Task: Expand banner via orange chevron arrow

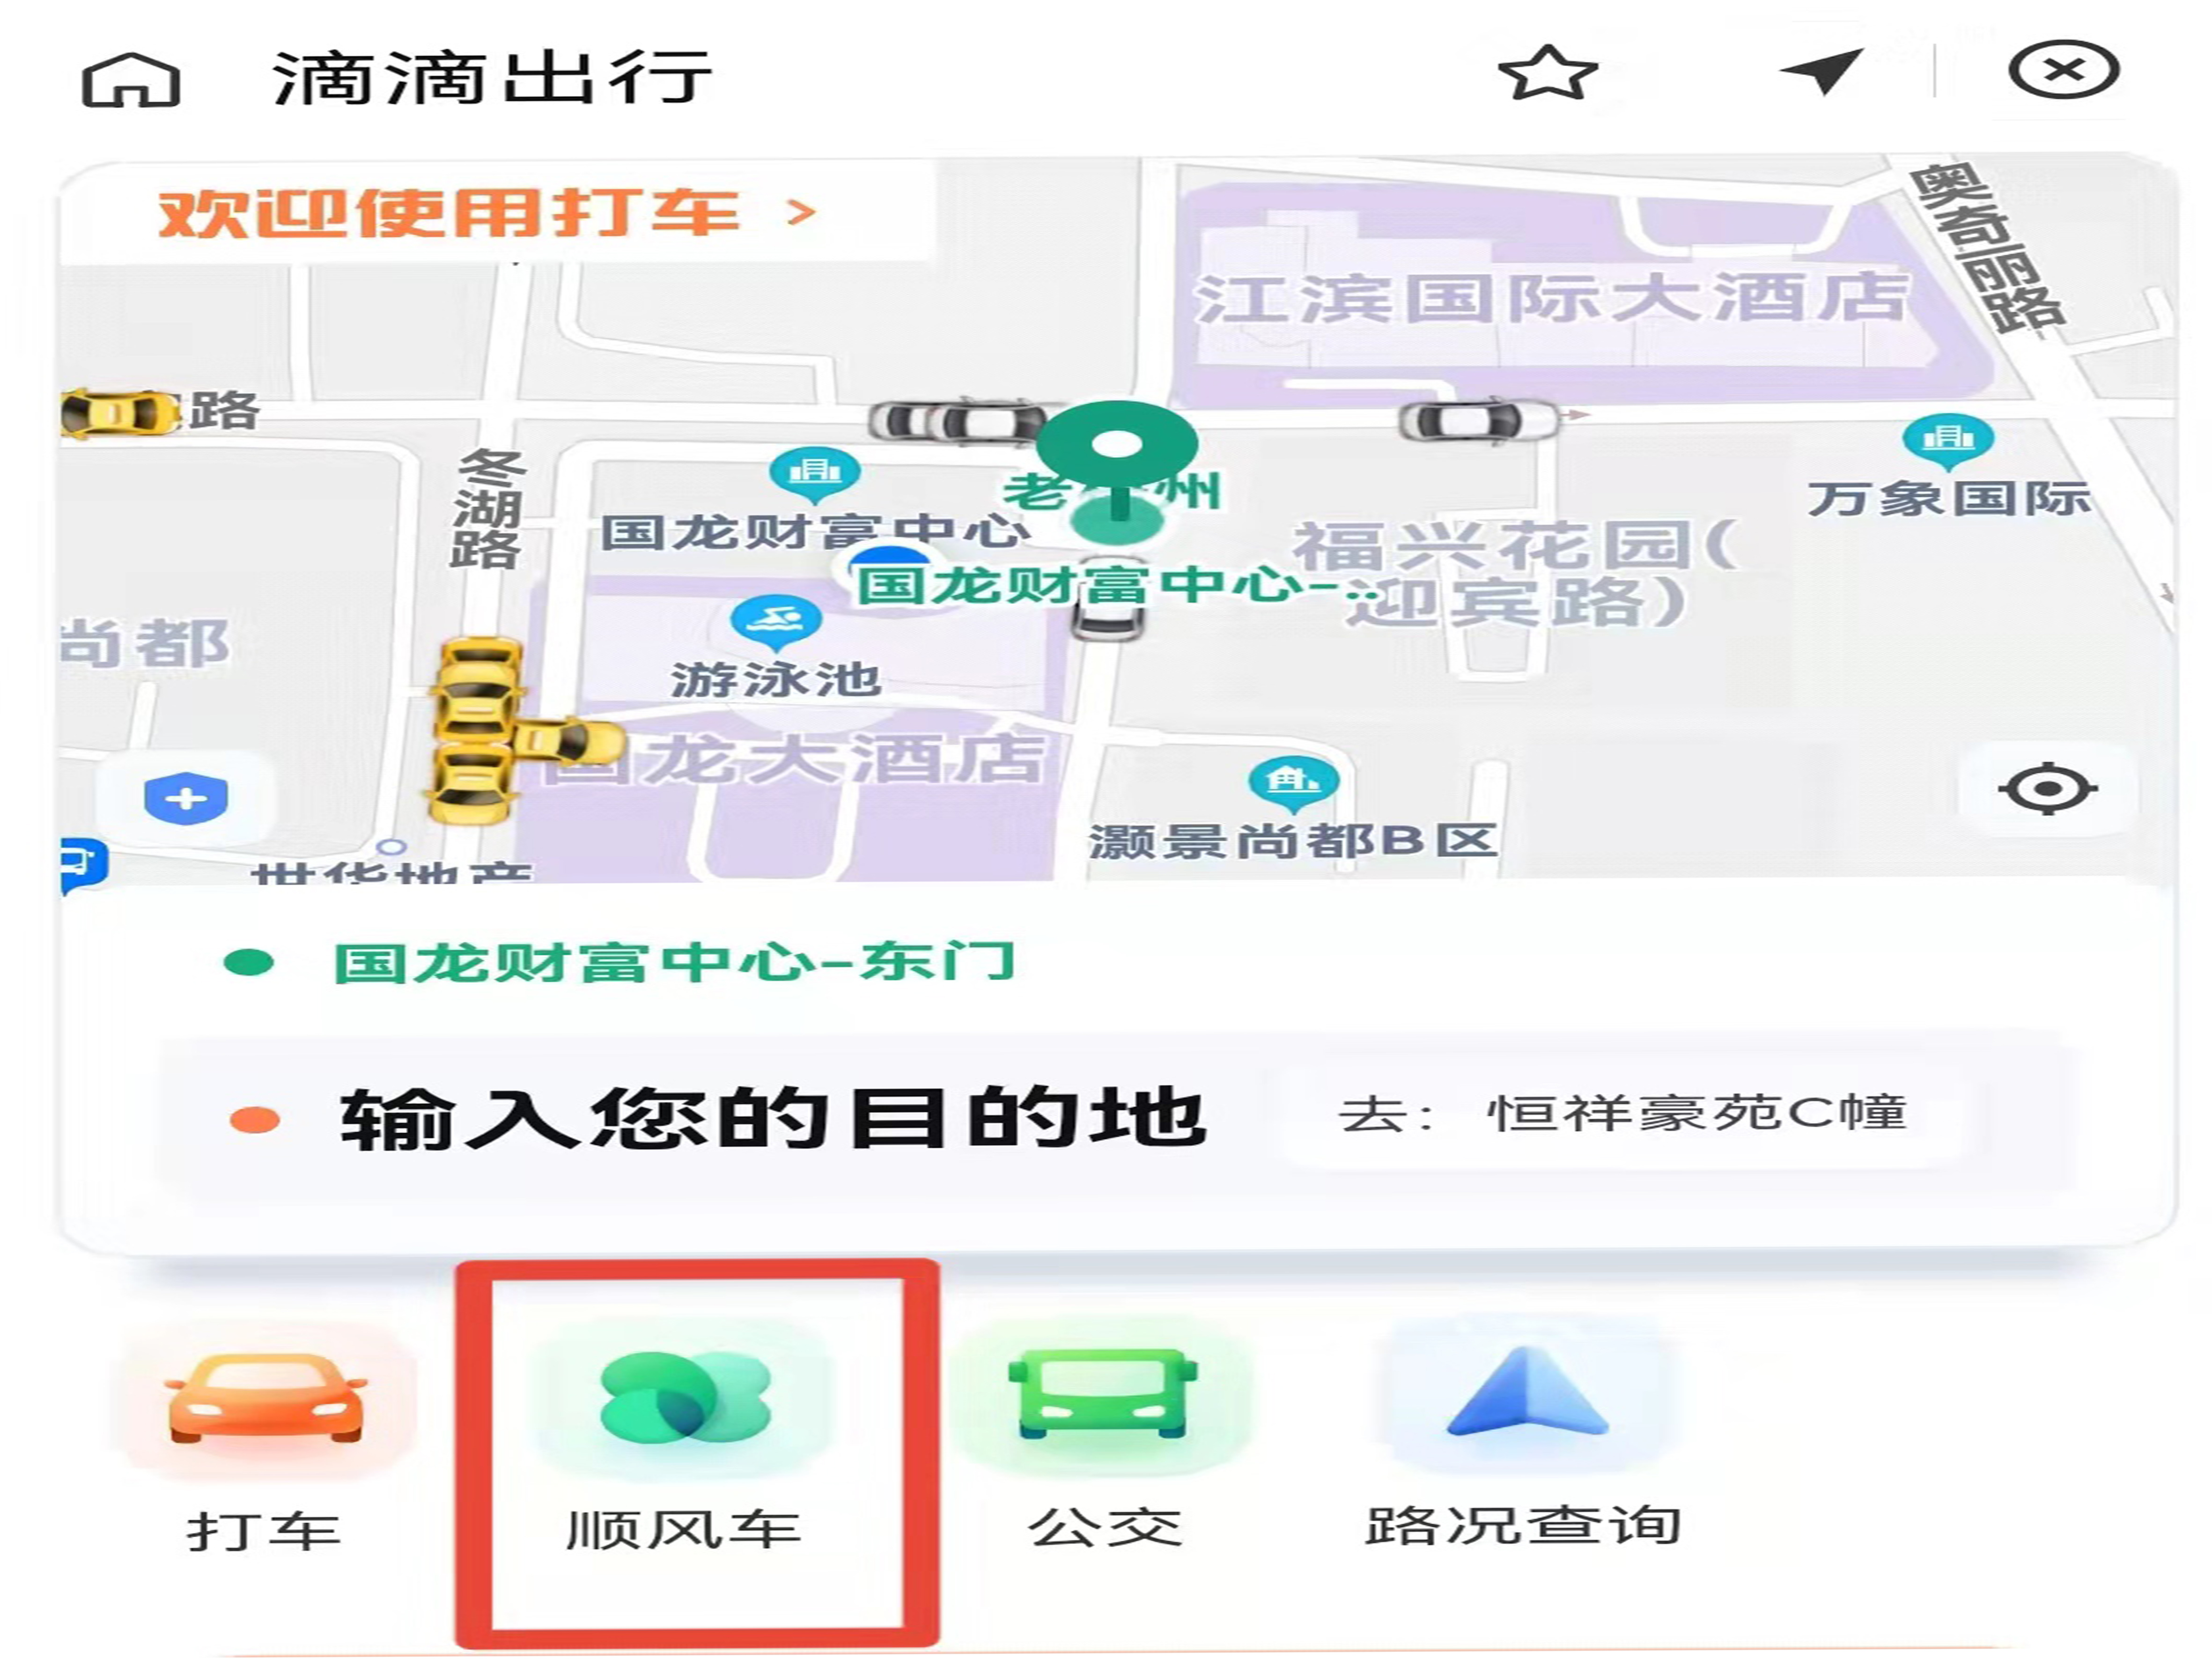Action: tap(800, 213)
